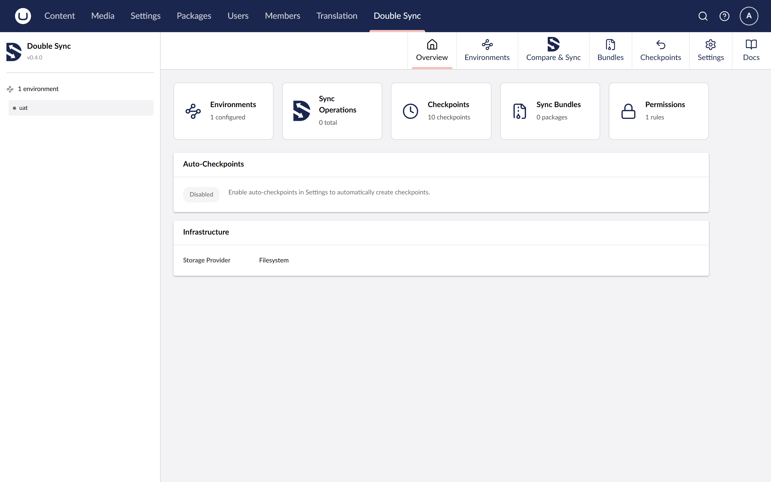Click the Auto-Checkpoints section heading
This screenshot has height=482, width=771.
tap(213, 164)
